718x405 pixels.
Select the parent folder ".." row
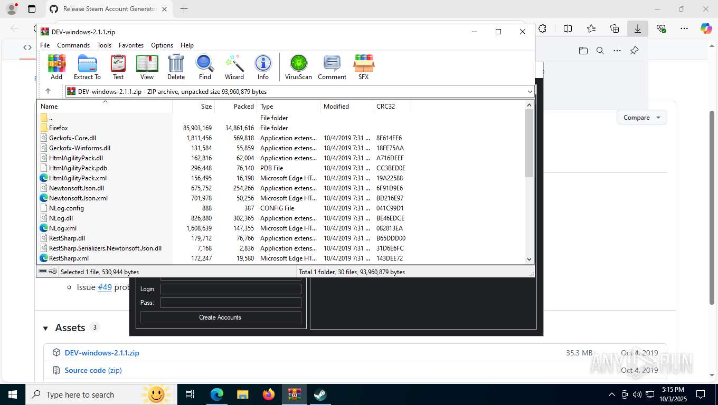coord(281,118)
